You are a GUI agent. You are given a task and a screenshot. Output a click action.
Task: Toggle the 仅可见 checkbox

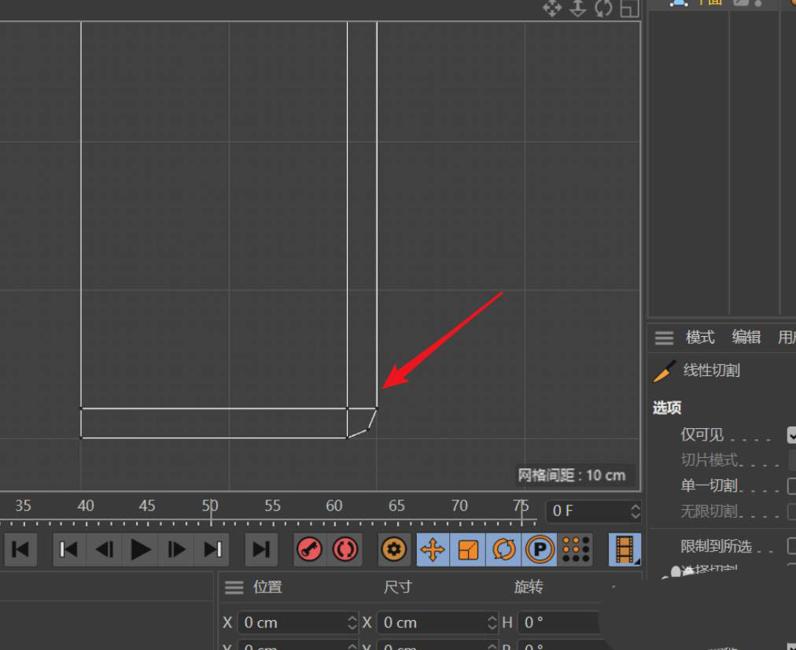coord(790,434)
